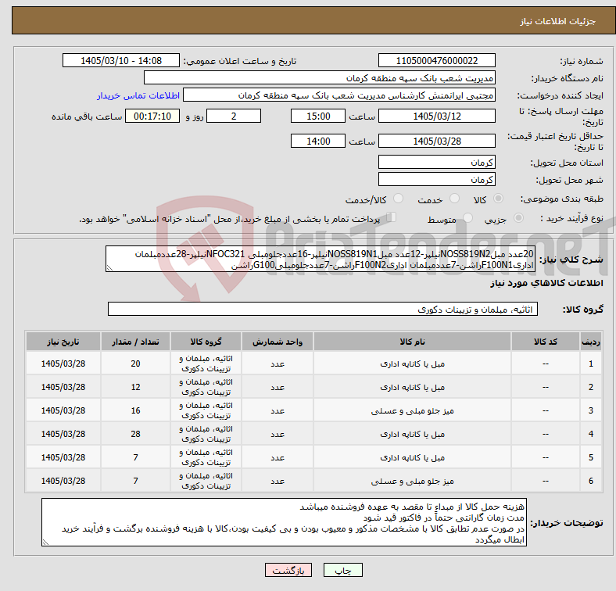The width and height of the screenshot is (616, 591).
Task: Click item name میز جلو مبلی in row 6
Action: pos(412,482)
